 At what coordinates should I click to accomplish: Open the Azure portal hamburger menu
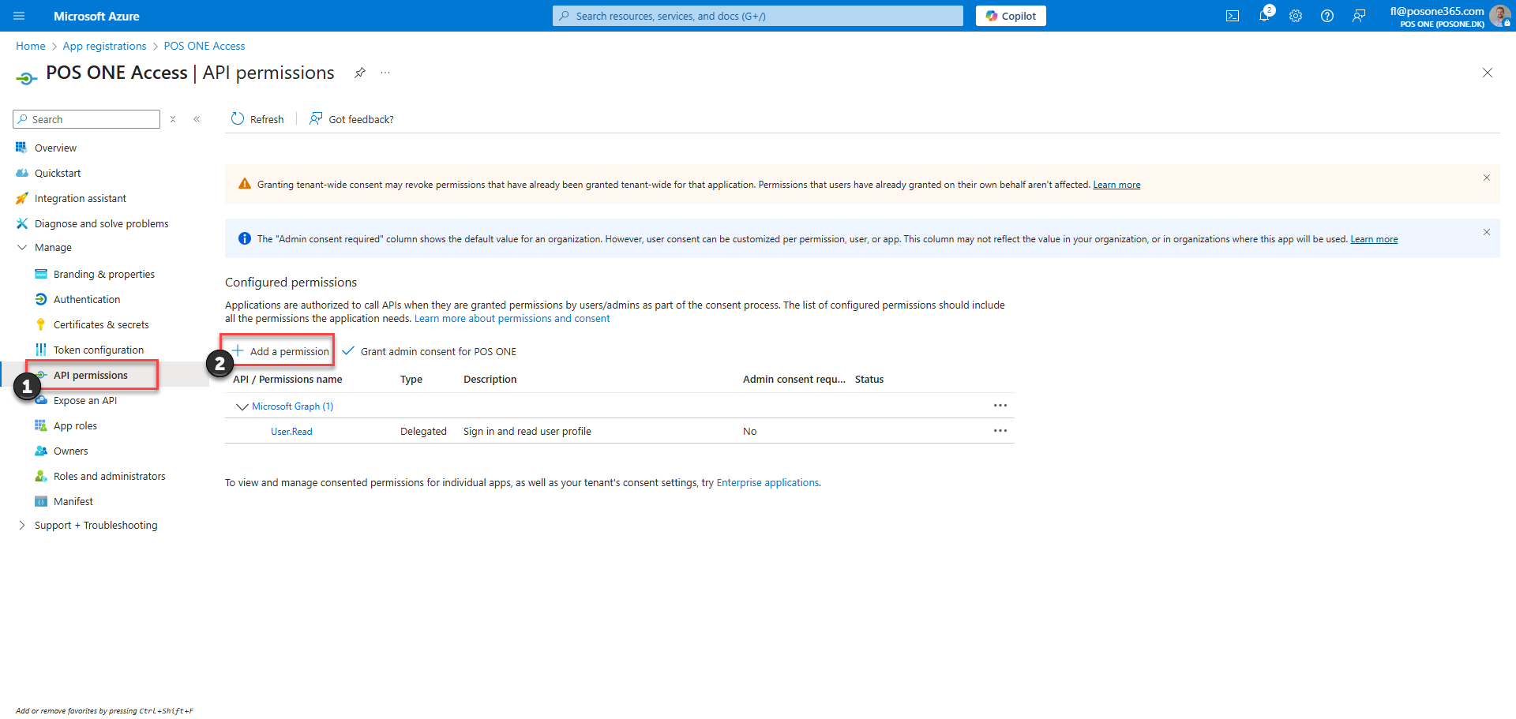point(19,16)
